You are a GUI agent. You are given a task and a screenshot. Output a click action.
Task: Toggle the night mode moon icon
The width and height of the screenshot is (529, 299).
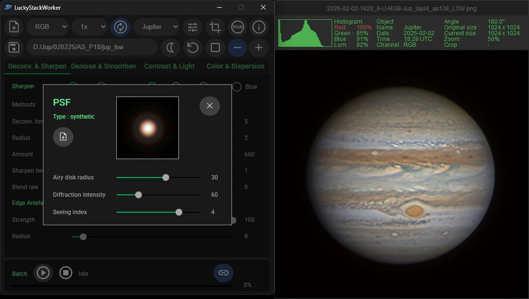[x=170, y=48]
